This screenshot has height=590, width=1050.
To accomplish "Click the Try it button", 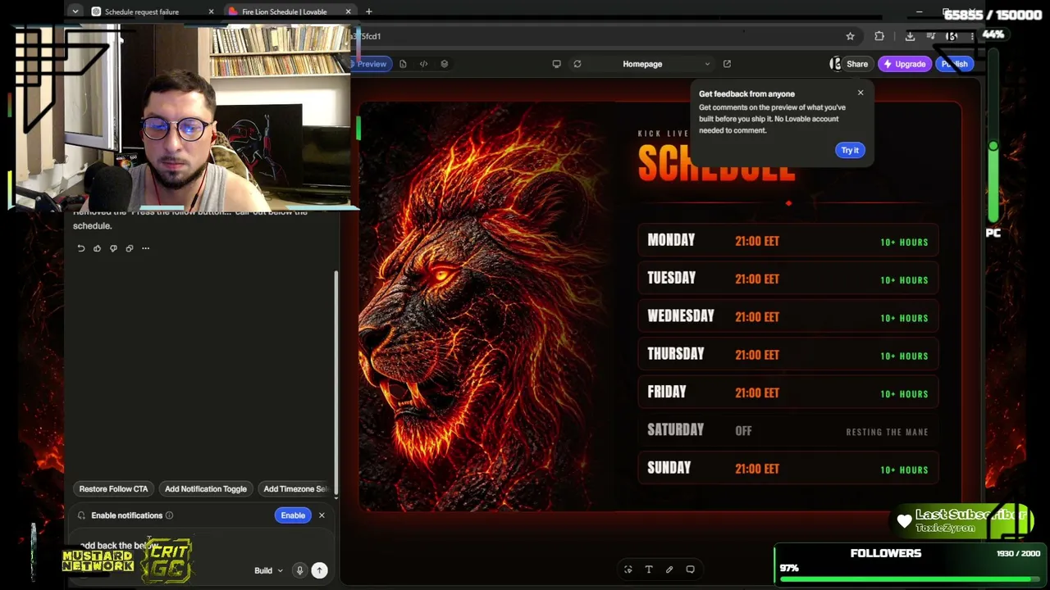I will (x=850, y=150).
